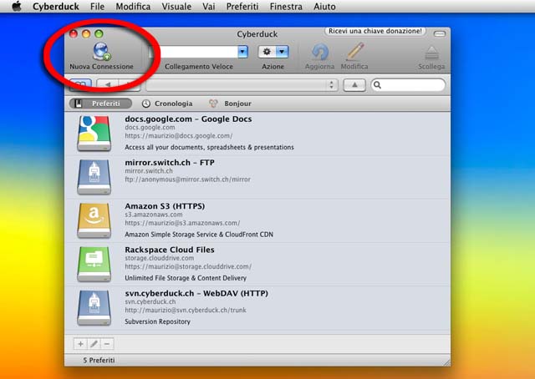Open the Nuova Connessione globe icon
The image size is (535, 379).
pos(101,51)
